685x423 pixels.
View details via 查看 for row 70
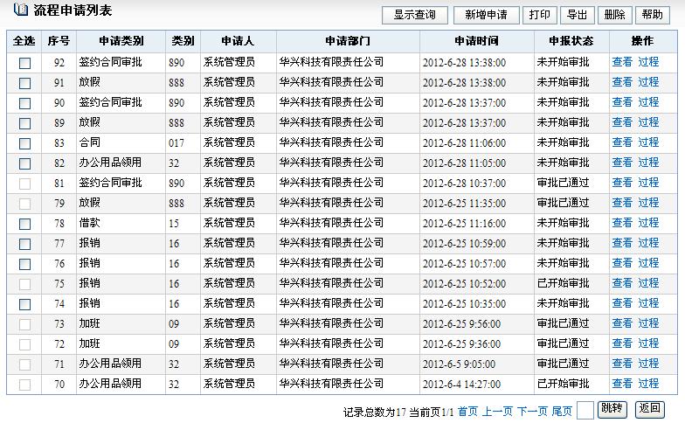(622, 384)
